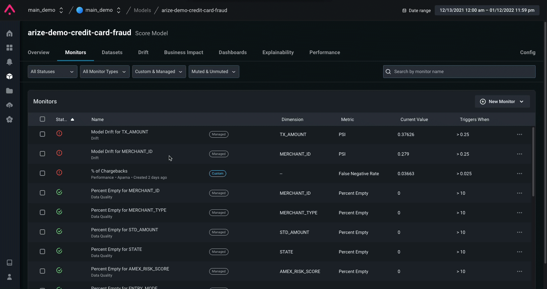The height and width of the screenshot is (289, 547).
Task: Open the home icon in sidebar
Action: (9, 33)
